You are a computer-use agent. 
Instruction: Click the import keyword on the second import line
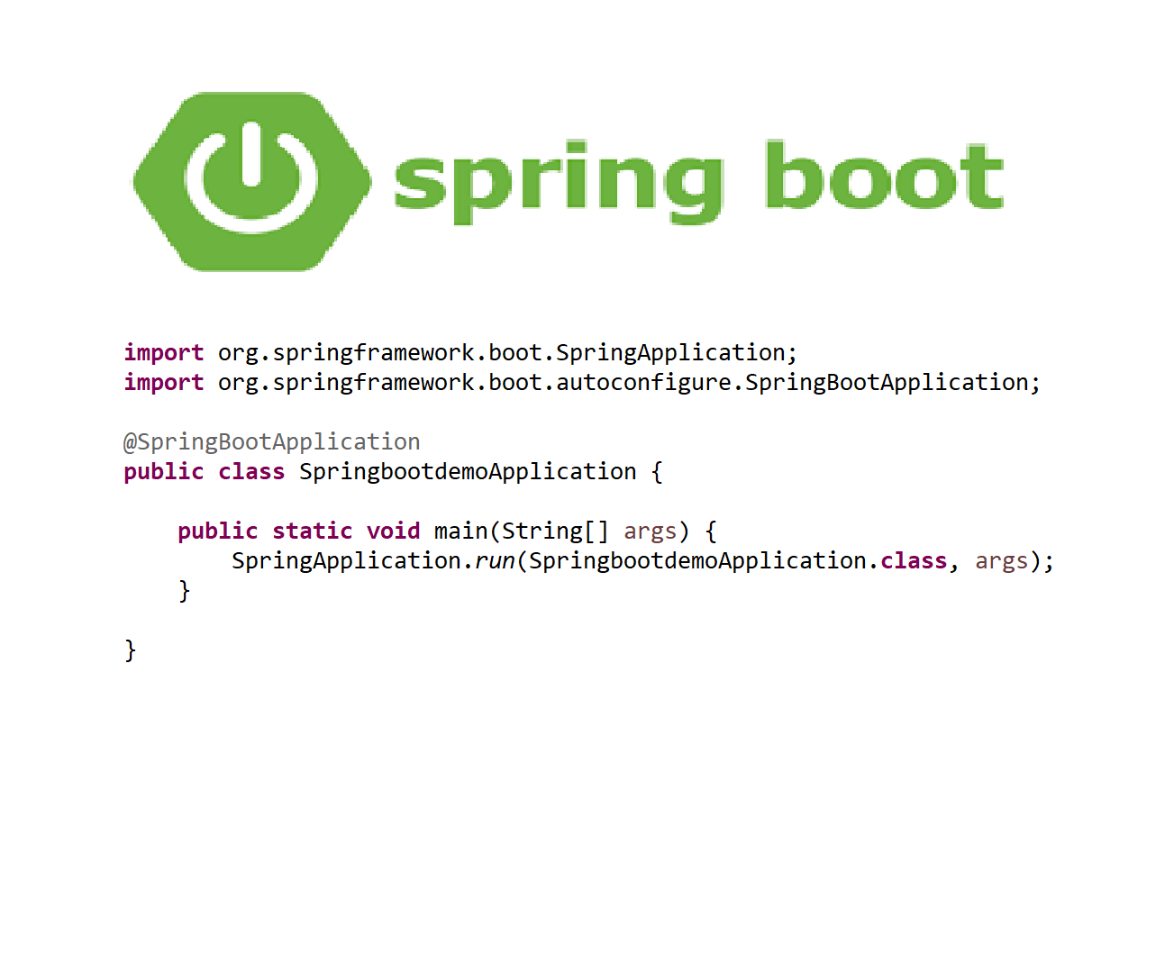(x=163, y=382)
